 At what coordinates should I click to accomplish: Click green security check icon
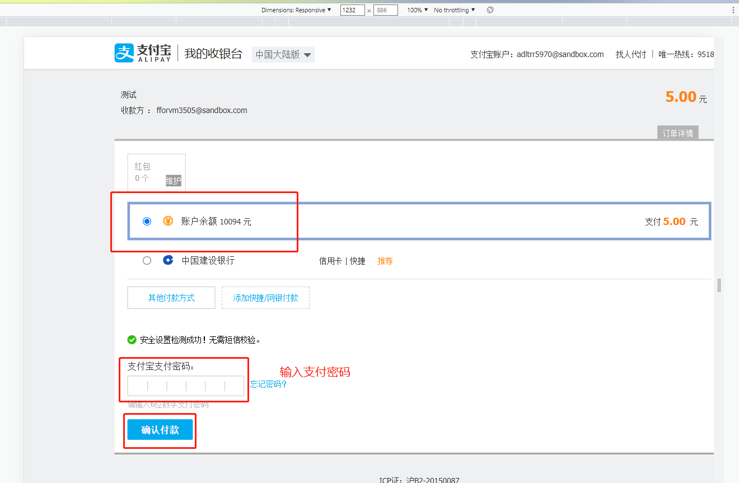click(x=132, y=340)
